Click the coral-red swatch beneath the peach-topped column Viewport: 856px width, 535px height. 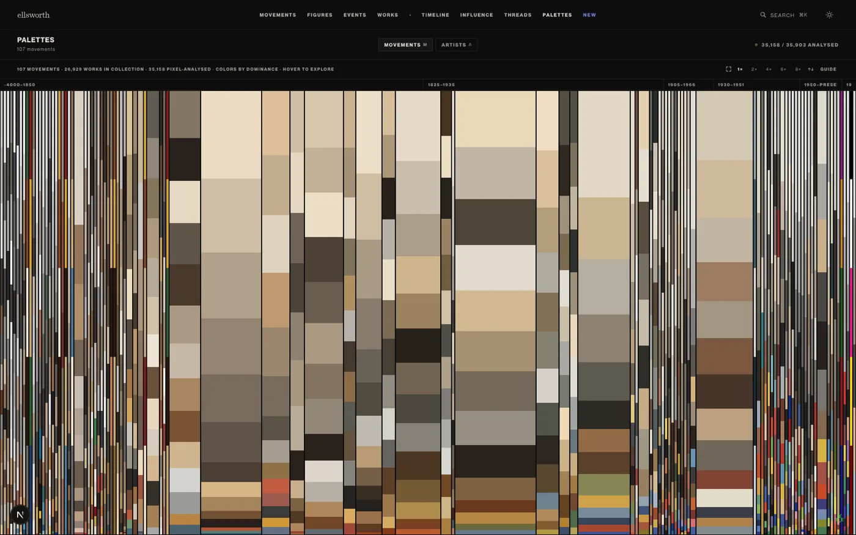pos(276,486)
